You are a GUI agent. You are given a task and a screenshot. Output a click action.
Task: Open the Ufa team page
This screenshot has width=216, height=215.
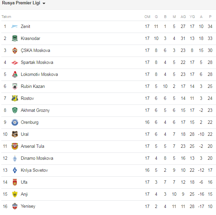pyautogui.click(x=24, y=182)
